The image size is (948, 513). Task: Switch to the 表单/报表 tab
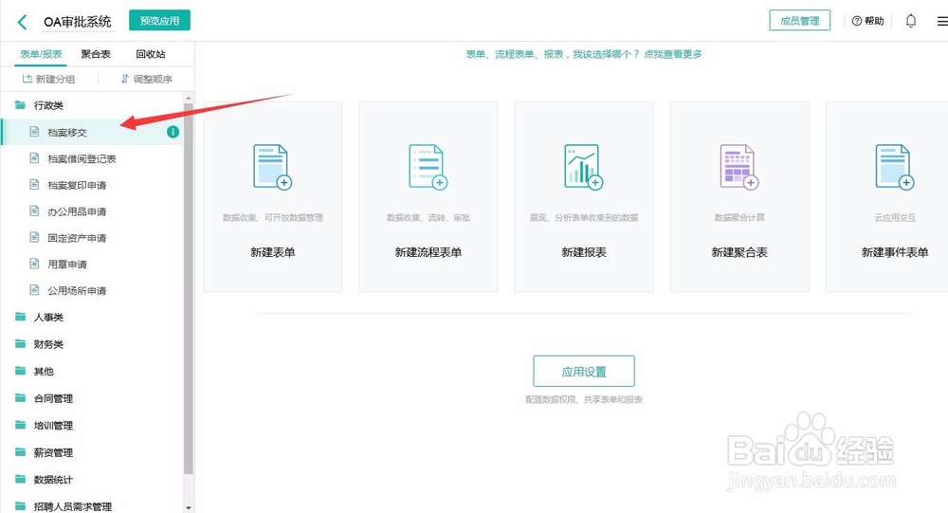41,54
